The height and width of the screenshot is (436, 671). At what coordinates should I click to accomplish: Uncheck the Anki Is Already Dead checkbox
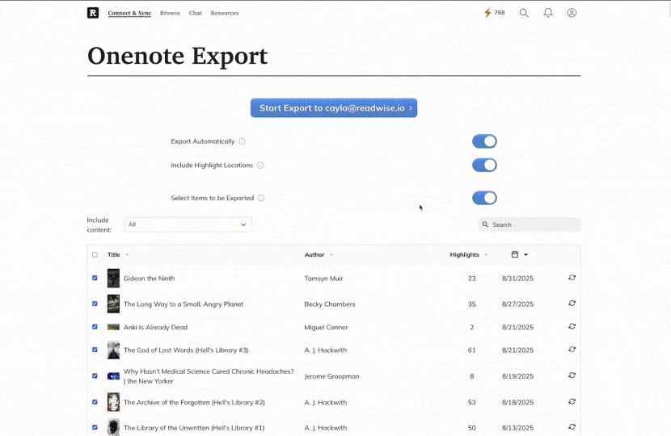click(x=95, y=326)
